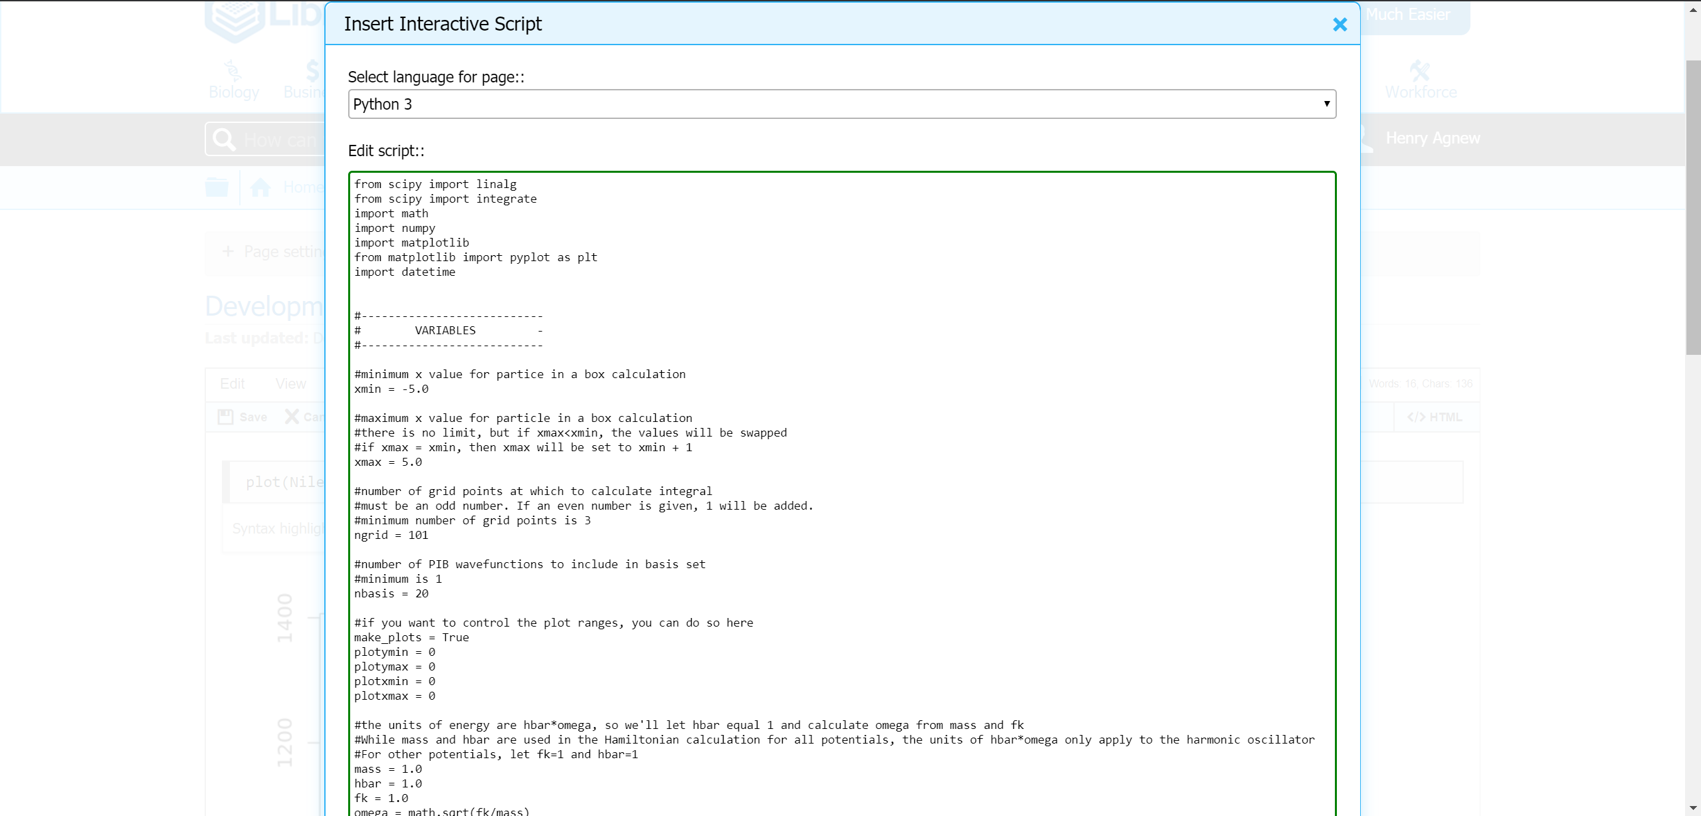Image resolution: width=1701 pixels, height=816 pixels.
Task: Open the page language dropdown showing Python 3
Action: (841, 104)
